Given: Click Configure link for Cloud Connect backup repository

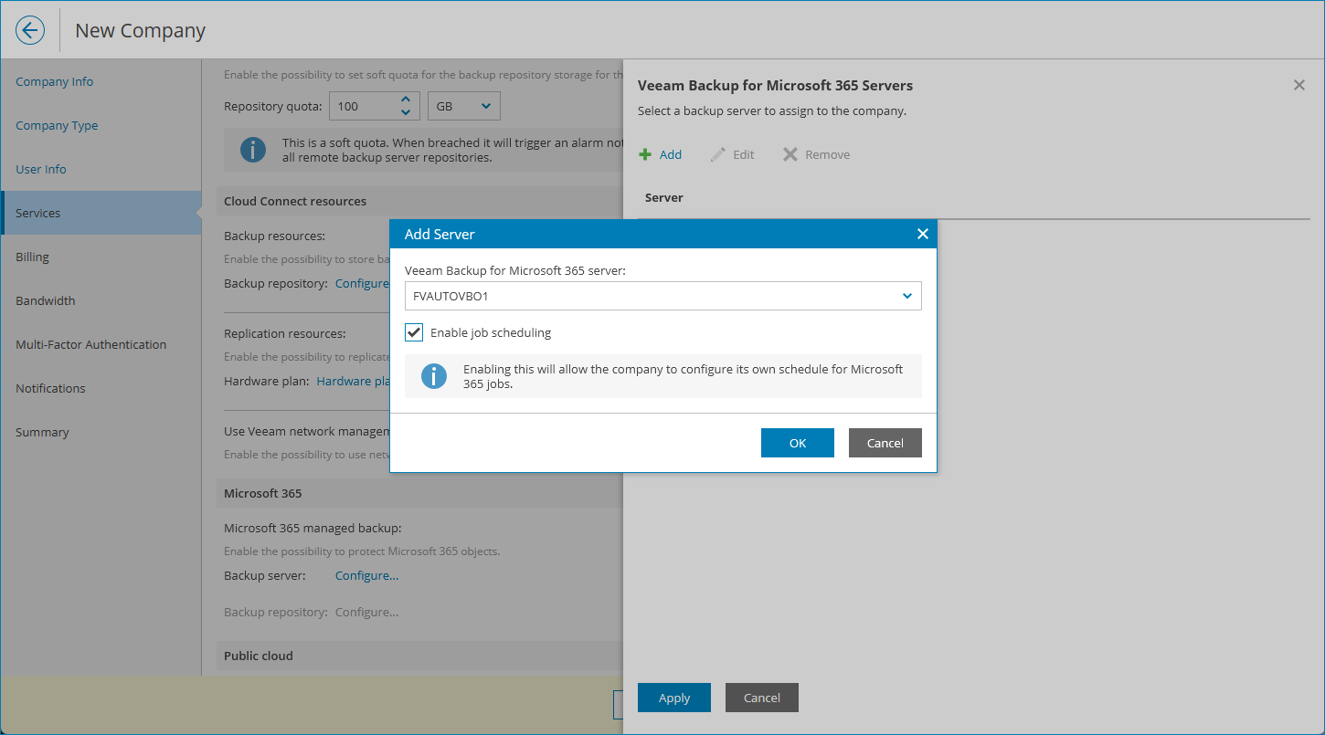Looking at the screenshot, I should (362, 283).
